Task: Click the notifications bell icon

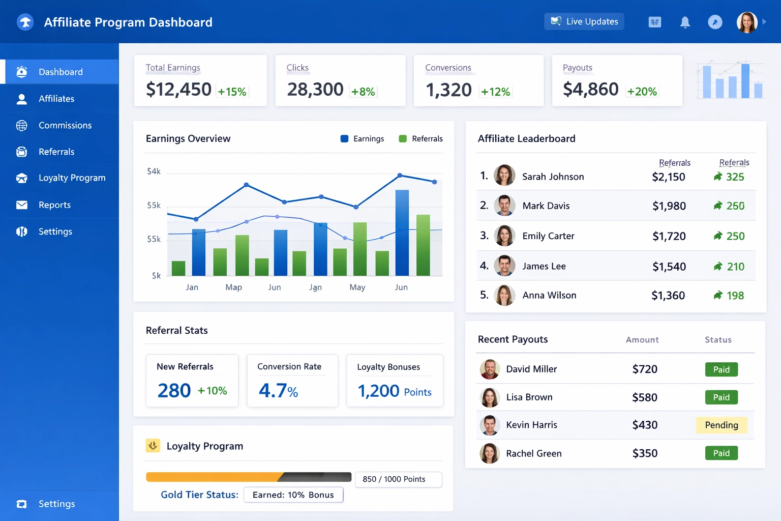Action: [x=685, y=22]
